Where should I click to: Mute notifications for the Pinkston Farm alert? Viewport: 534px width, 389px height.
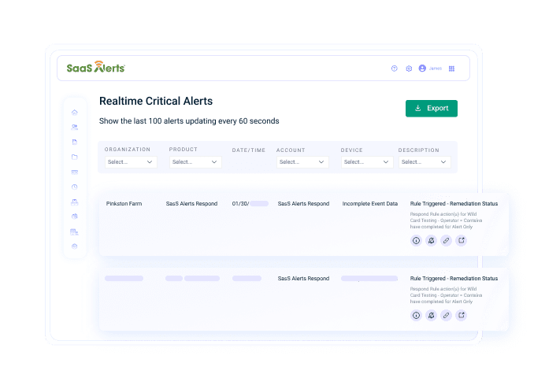pos(431,240)
